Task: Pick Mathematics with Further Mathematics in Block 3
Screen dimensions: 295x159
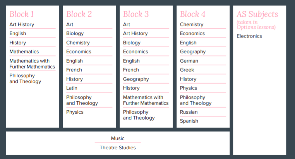Action: point(146,100)
